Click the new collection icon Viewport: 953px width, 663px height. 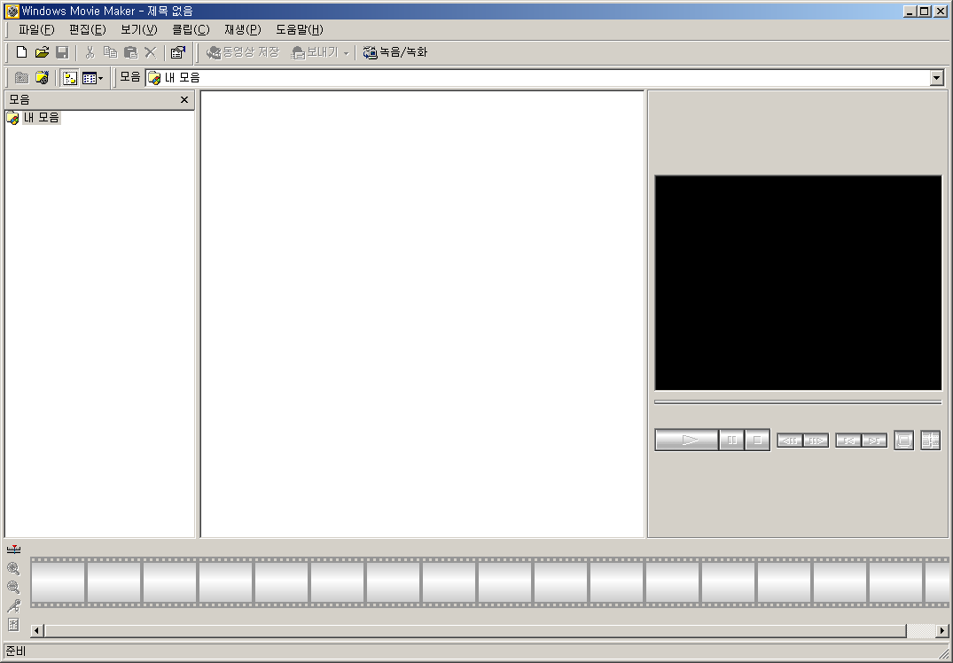[42, 78]
